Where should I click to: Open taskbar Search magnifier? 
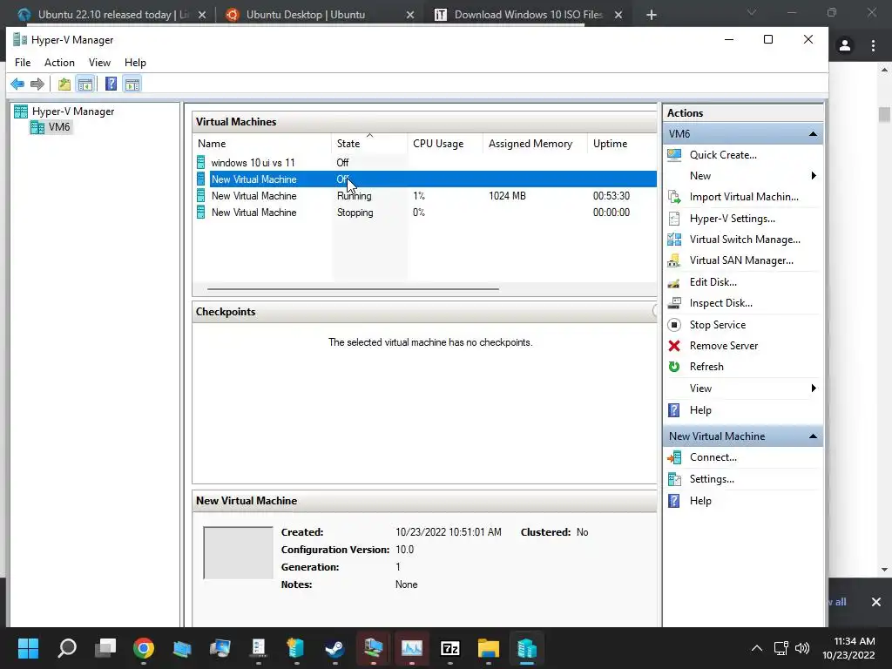(x=67, y=648)
